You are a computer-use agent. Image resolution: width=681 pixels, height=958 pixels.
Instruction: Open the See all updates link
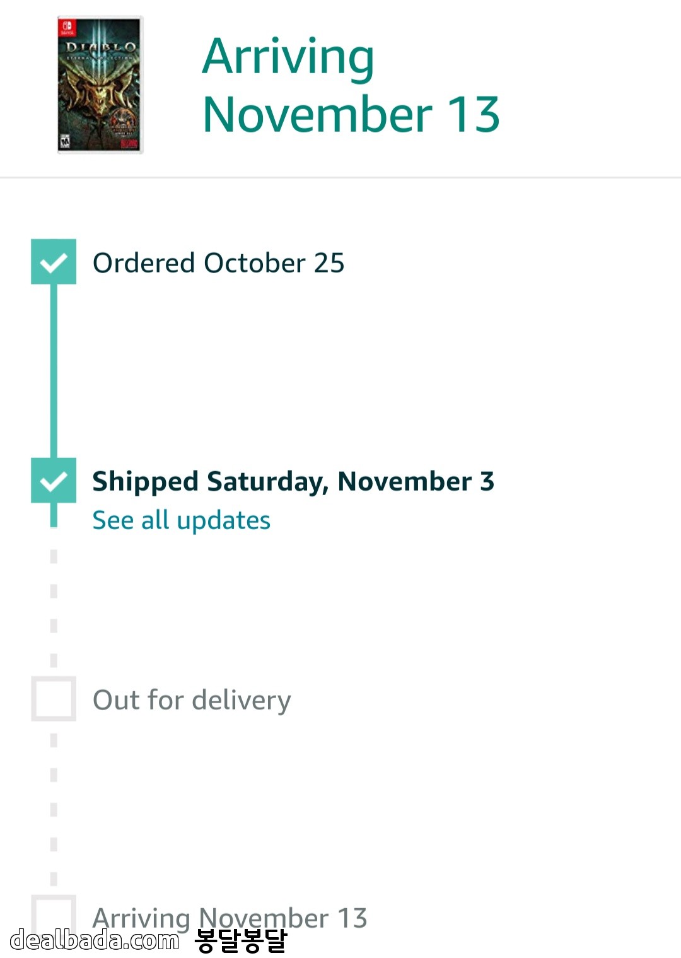coord(181,521)
